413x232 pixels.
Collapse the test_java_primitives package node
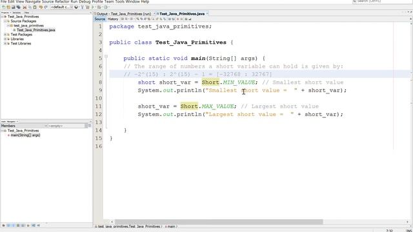pyautogui.click(x=8, y=26)
